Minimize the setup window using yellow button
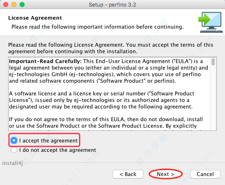The width and height of the screenshot is (225, 185). point(14,5)
